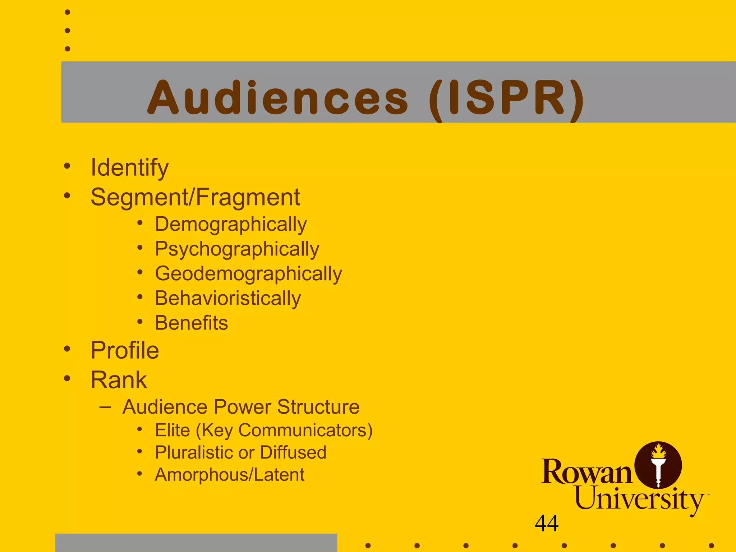Click the 'Segment/Fragment' bullet text
736x552 pixels.
pos(195,197)
